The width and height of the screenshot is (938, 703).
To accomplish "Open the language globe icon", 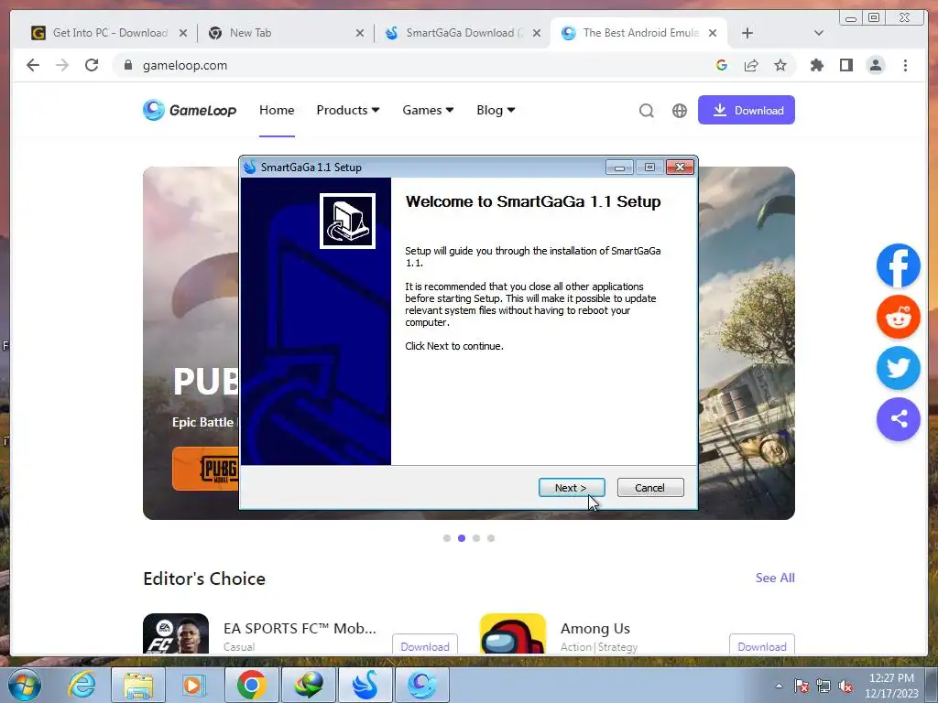I will [x=679, y=111].
